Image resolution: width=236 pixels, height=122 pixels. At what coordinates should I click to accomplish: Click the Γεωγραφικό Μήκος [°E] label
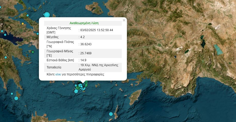tap(60, 53)
